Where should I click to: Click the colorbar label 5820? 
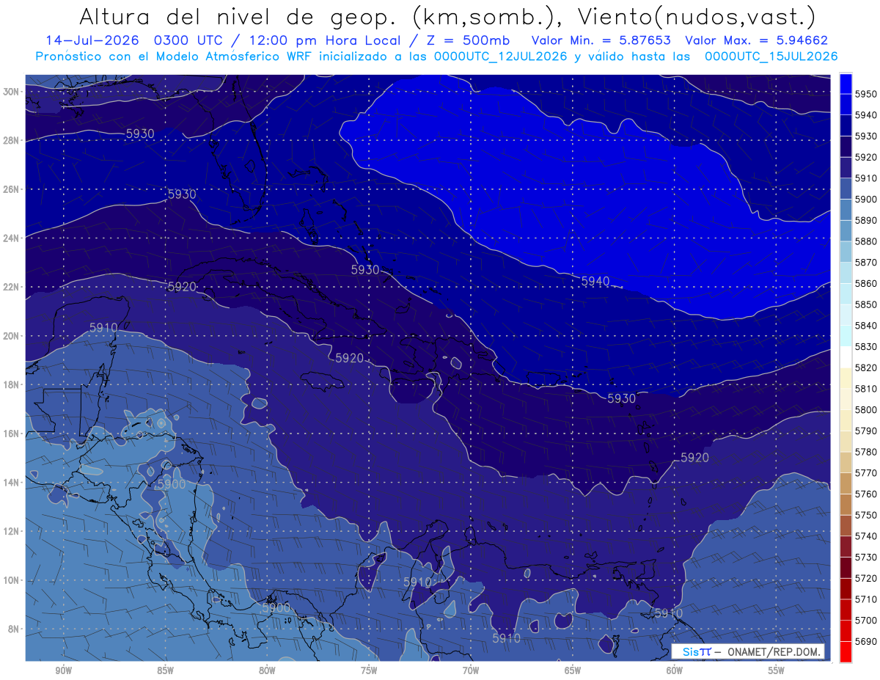(865, 368)
